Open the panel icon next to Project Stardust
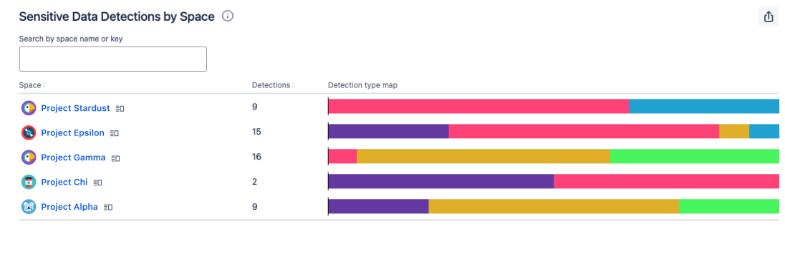The width and height of the screenshot is (785, 262). click(120, 109)
